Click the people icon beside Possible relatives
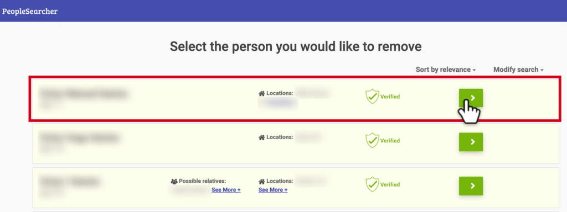The image size is (567, 212). (174, 181)
